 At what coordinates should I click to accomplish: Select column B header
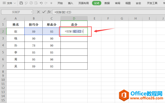coord(34,18)
